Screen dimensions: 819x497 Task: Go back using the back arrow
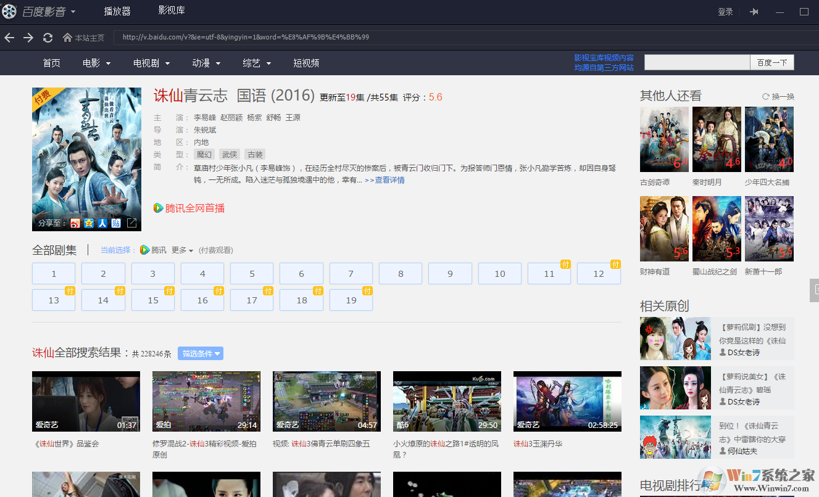click(x=9, y=38)
